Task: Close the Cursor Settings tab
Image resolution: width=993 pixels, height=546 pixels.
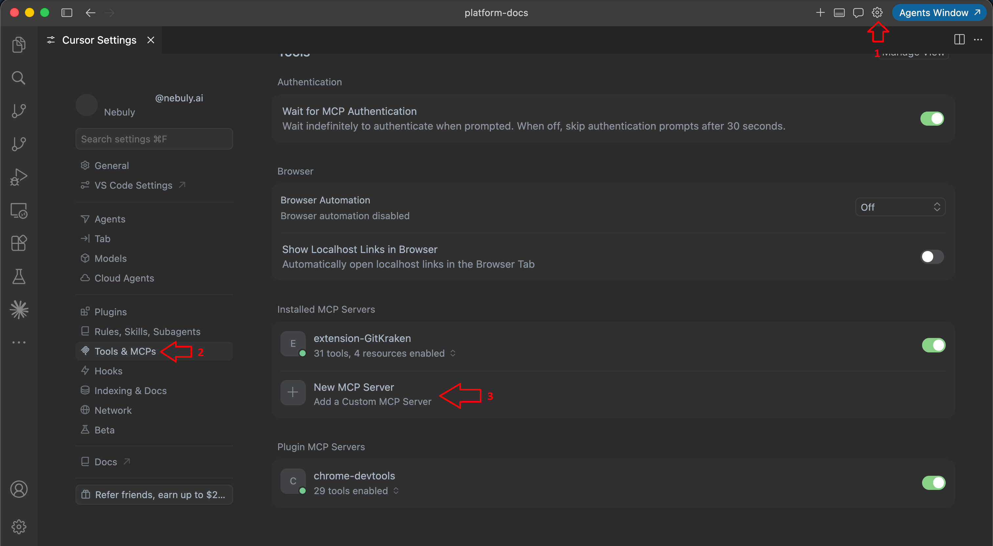Action: tap(151, 40)
